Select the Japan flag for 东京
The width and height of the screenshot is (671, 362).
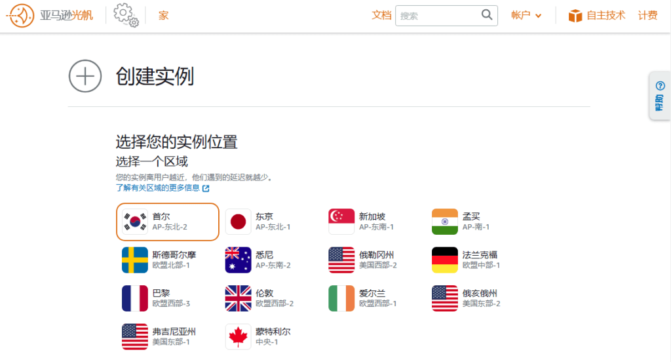click(x=239, y=222)
